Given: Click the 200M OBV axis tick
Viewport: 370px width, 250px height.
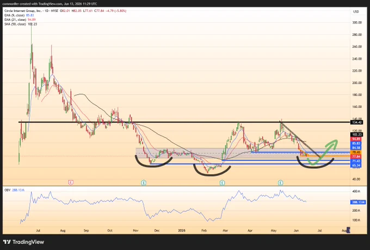Looking at the screenshot, I should point(356,211).
